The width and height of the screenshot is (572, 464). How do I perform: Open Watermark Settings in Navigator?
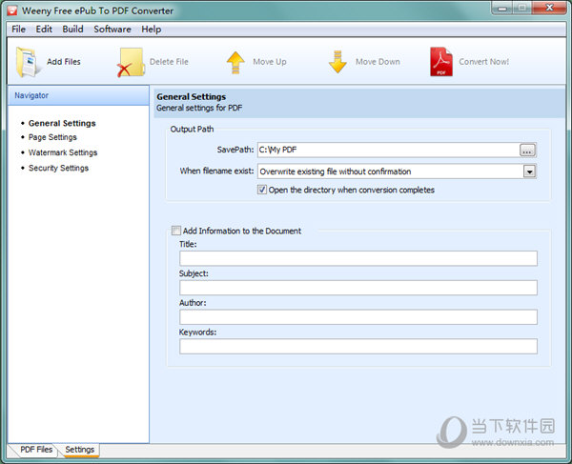tap(63, 152)
